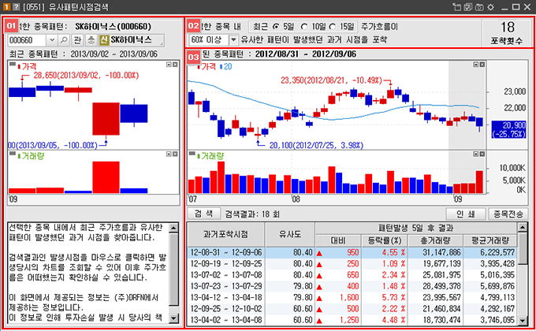Select result row 12-08-31 ~ 12-09-06

[x=352, y=253]
